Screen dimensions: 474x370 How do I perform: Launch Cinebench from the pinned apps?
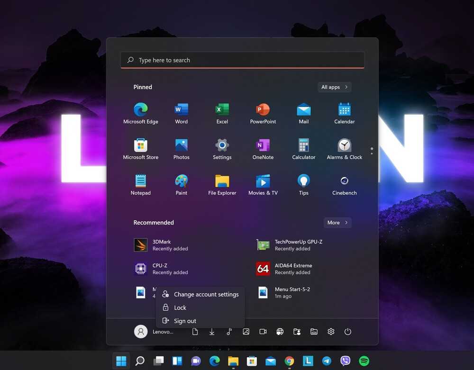click(x=344, y=185)
